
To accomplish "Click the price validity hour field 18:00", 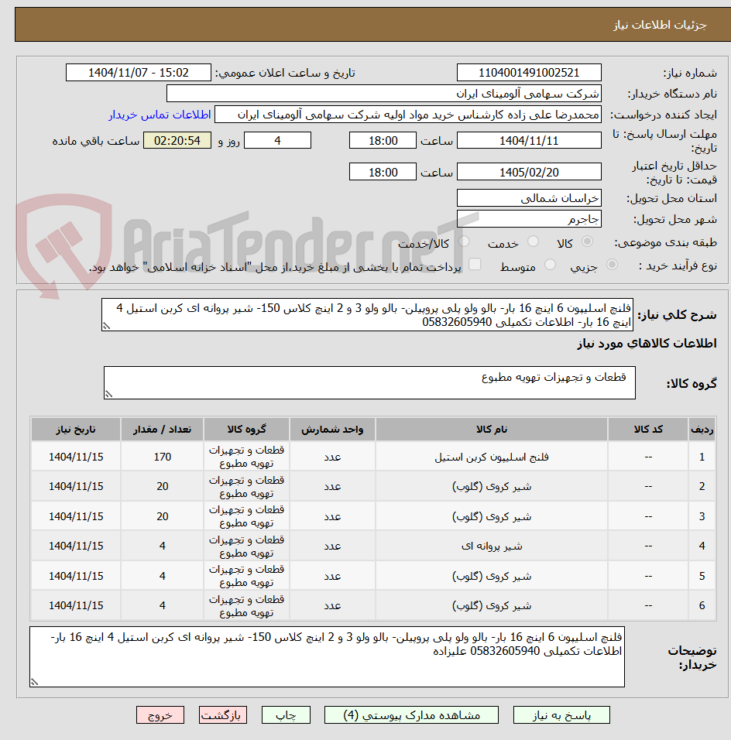I will coord(383,172).
